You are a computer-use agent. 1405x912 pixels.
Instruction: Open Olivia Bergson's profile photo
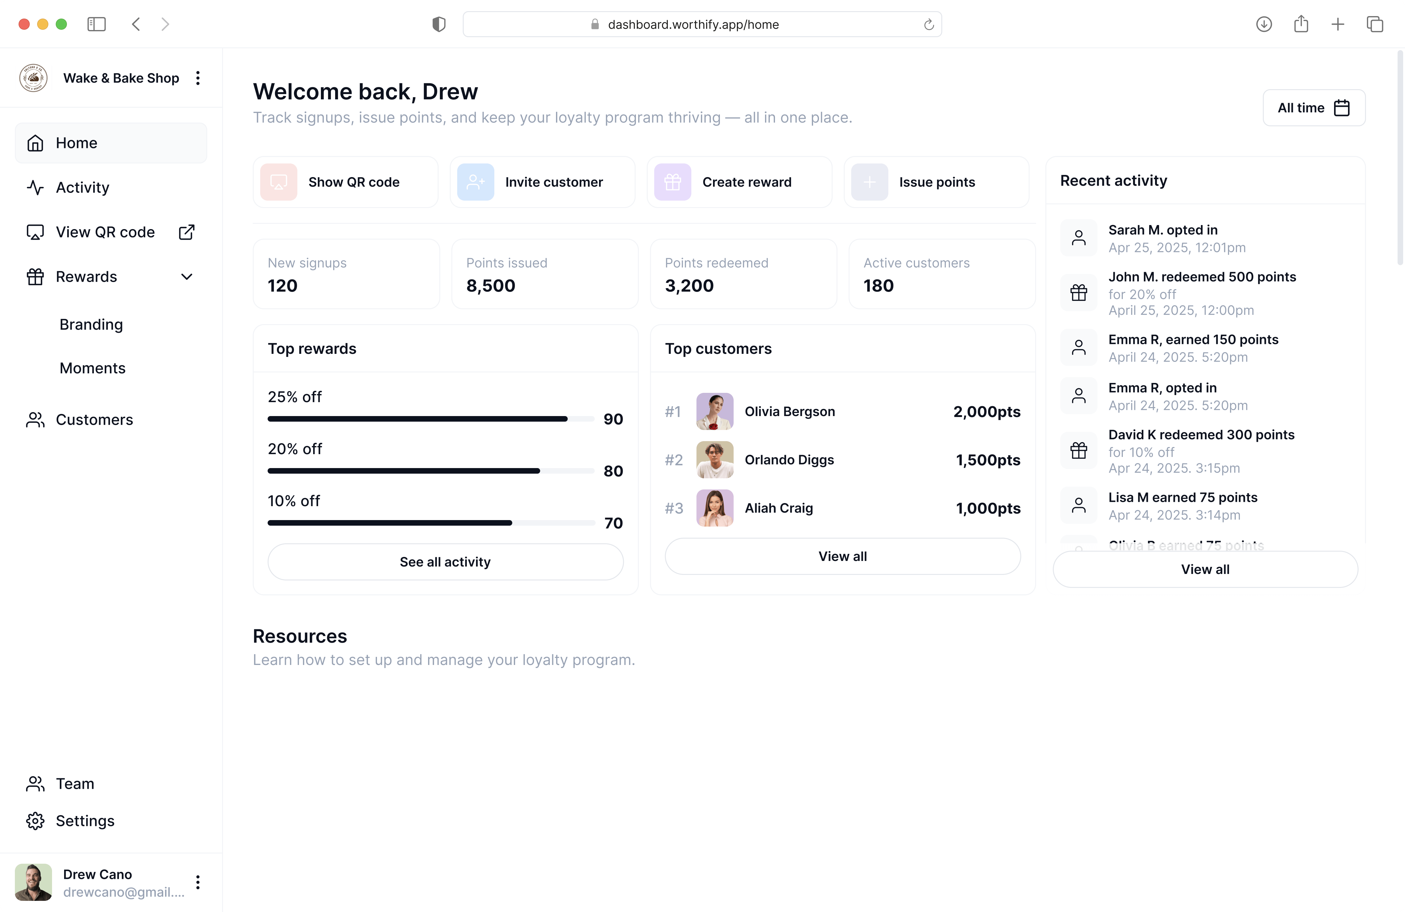coord(715,411)
